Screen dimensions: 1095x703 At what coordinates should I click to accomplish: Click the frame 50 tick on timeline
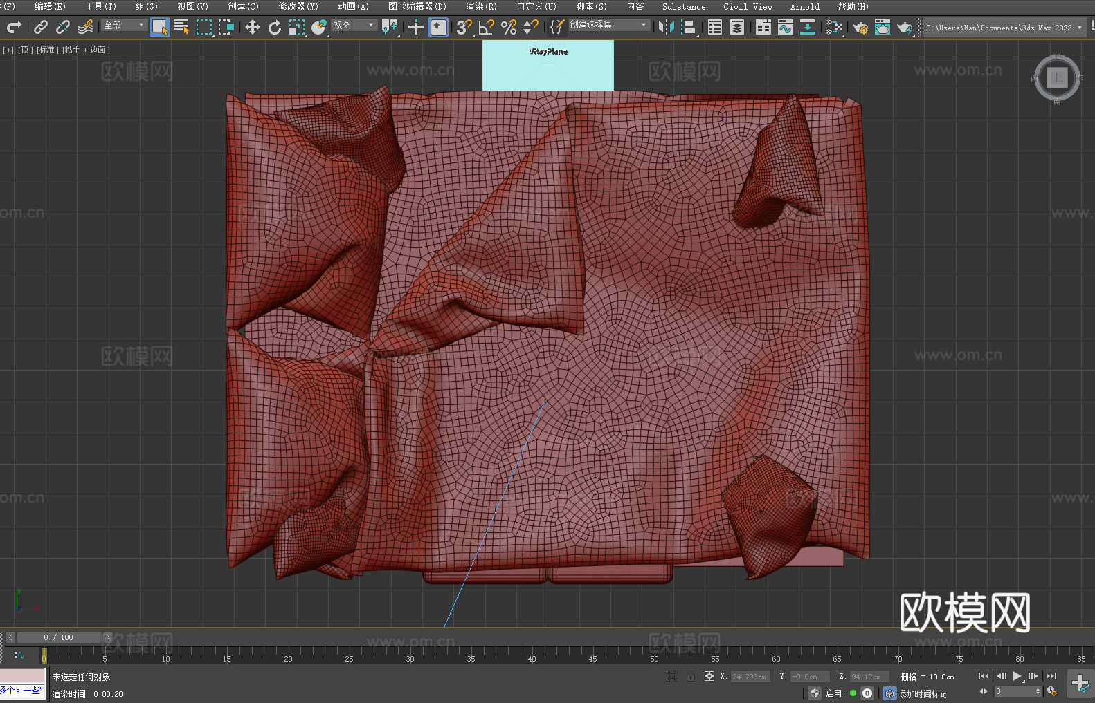(654, 654)
